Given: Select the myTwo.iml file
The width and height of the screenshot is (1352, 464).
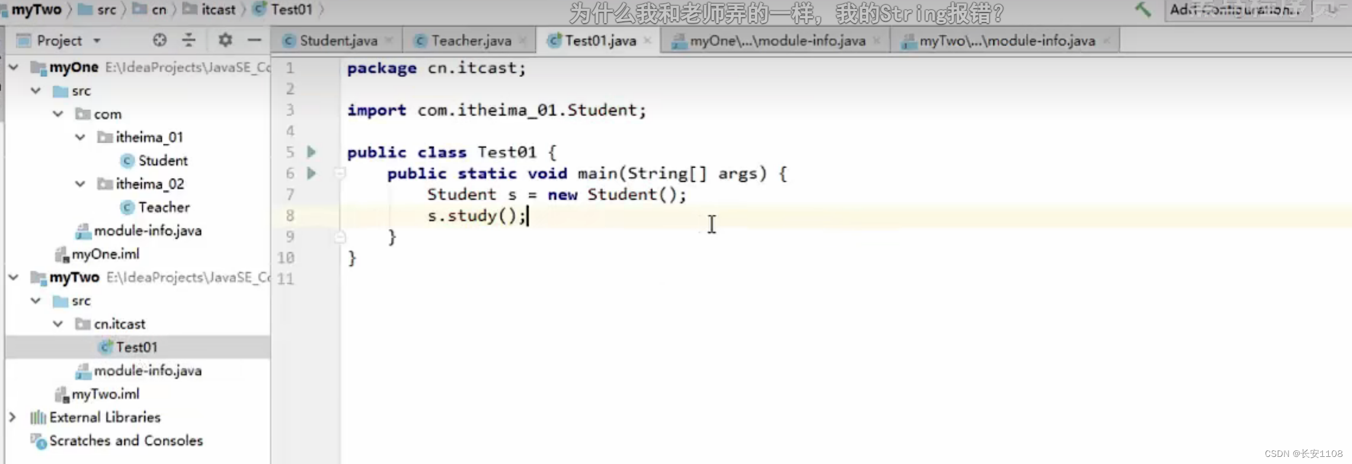Looking at the screenshot, I should pyautogui.click(x=105, y=394).
